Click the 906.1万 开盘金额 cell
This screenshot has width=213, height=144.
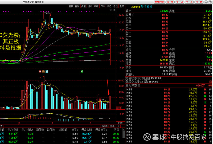click(87, 138)
